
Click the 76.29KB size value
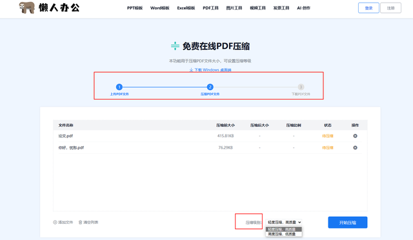(x=225, y=147)
